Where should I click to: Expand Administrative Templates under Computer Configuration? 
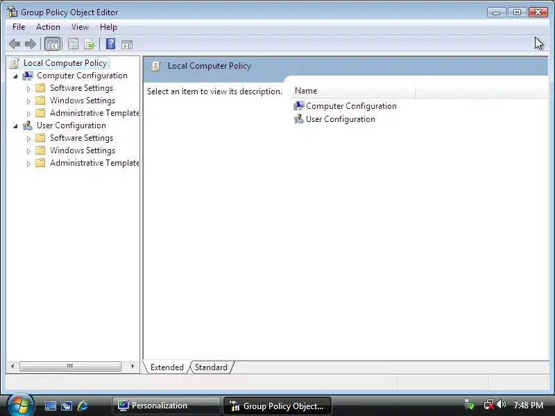pos(28,114)
